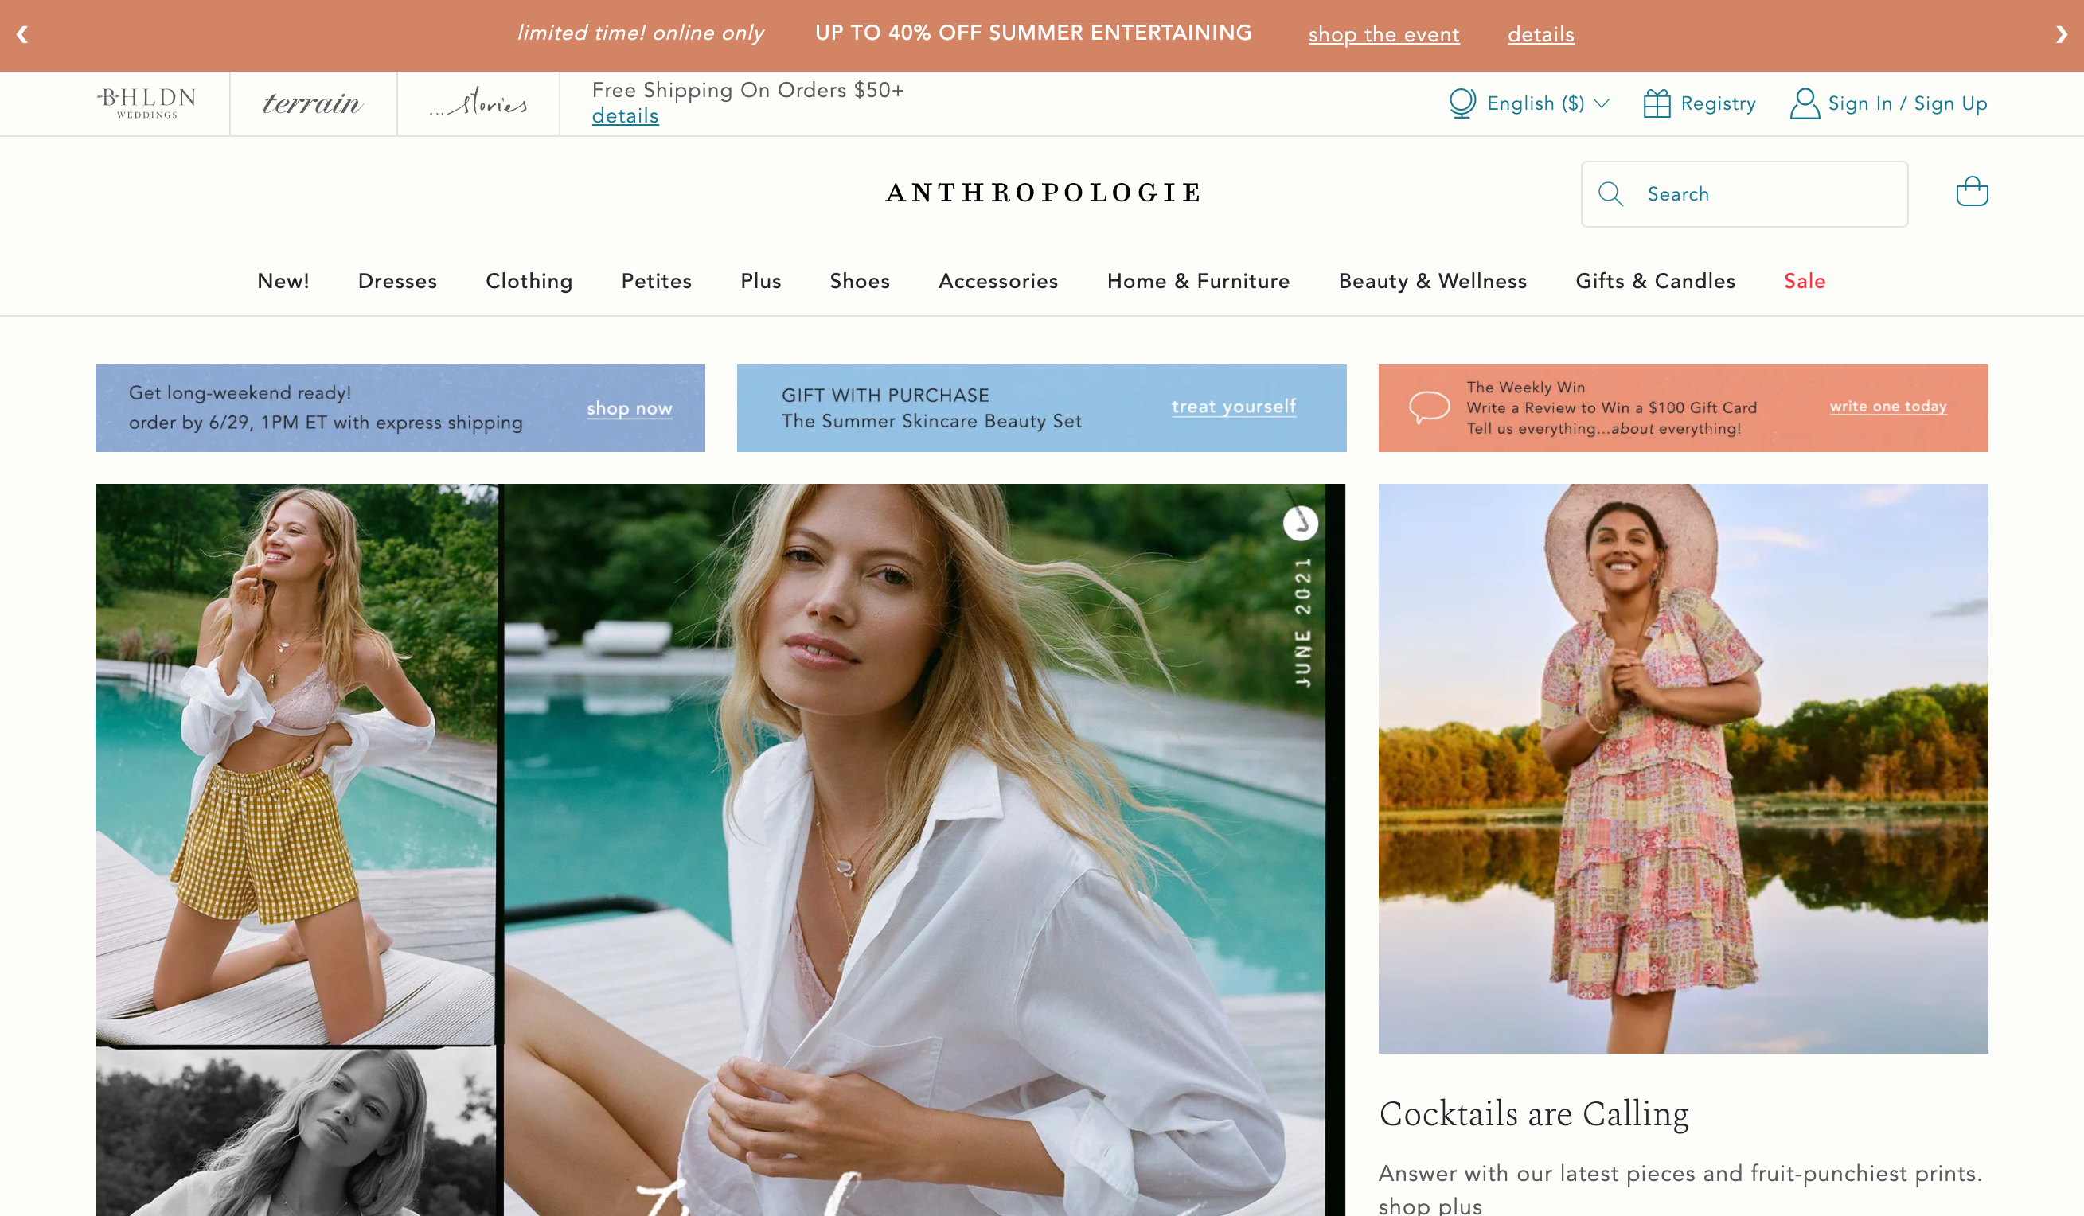
Task: Click the account Sign In icon
Action: point(1805,103)
